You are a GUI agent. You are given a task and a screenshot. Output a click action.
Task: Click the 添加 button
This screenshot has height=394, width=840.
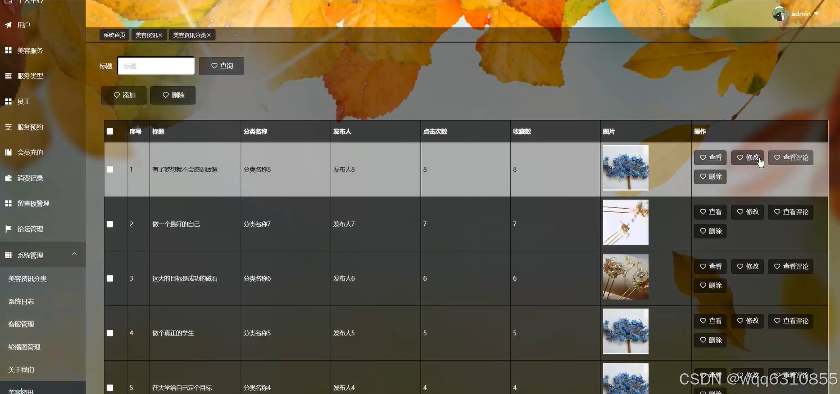[x=124, y=95]
